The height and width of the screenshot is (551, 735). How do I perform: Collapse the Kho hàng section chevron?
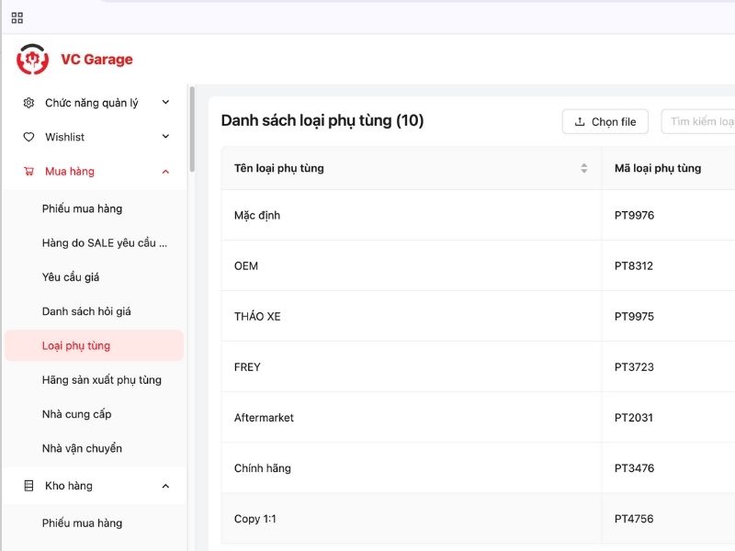pos(165,486)
